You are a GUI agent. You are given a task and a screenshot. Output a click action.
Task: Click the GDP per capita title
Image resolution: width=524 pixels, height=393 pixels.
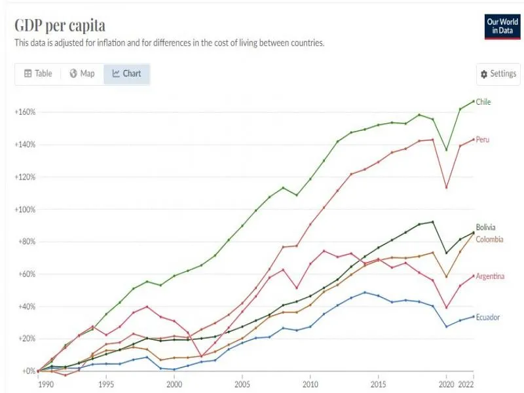[60, 25]
